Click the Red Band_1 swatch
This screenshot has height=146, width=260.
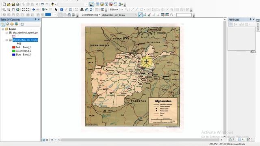[x=14, y=47]
